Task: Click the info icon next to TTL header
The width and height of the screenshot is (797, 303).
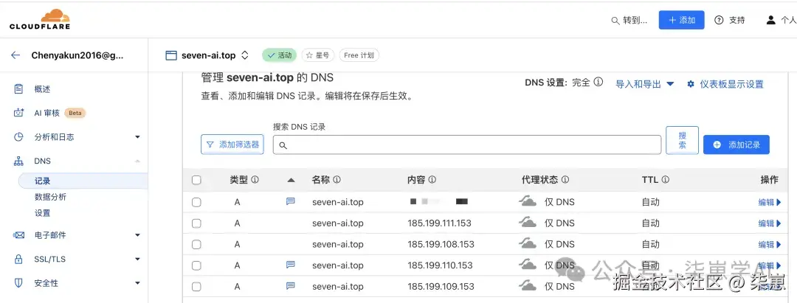Action: [x=665, y=179]
